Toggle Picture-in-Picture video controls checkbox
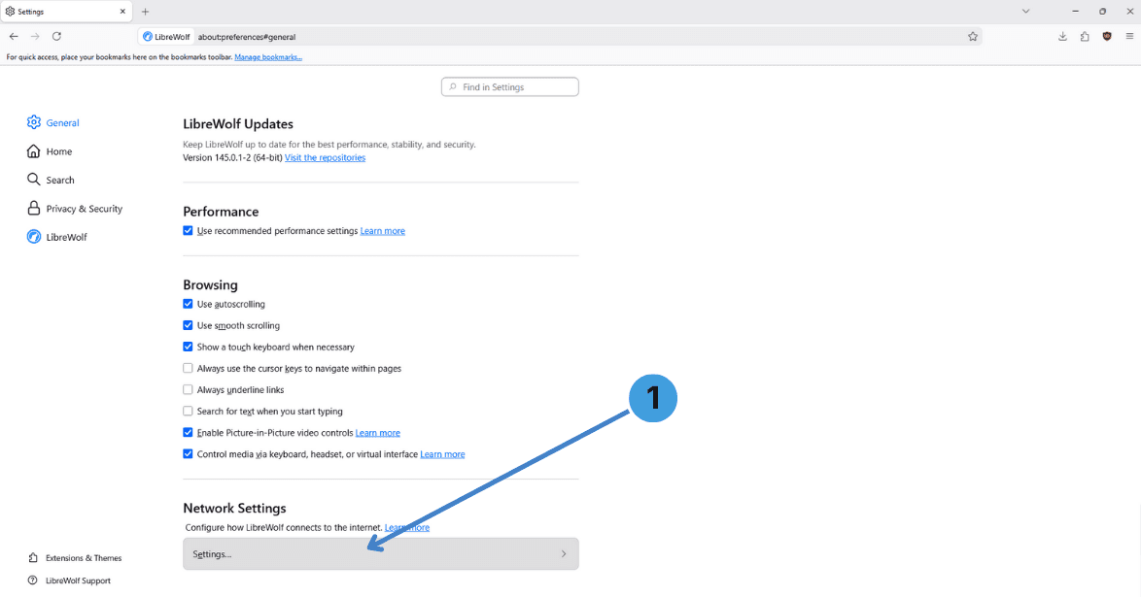The width and height of the screenshot is (1141, 597). (188, 432)
